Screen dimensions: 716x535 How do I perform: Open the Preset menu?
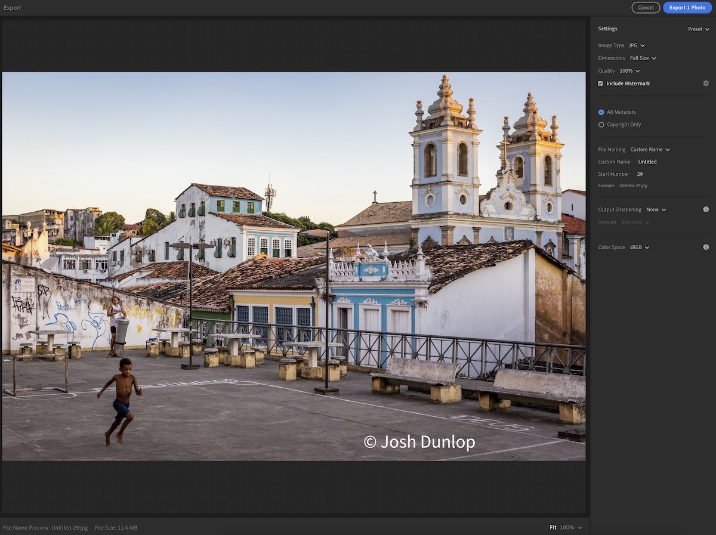coord(698,29)
